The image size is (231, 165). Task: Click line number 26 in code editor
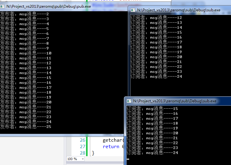83,140
